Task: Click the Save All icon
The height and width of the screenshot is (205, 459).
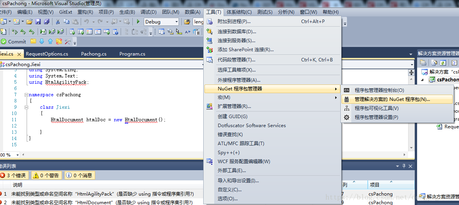Action: coord(47,22)
